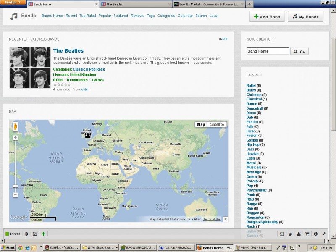Click the edit pencil icon in toolbar

pyautogui.click(x=35, y=234)
